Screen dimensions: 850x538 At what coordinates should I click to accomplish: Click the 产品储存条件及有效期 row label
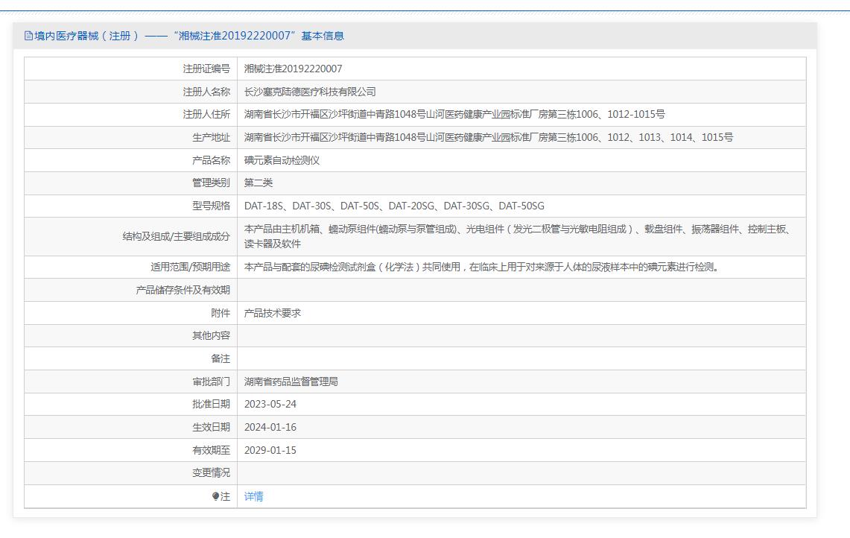[x=183, y=290]
